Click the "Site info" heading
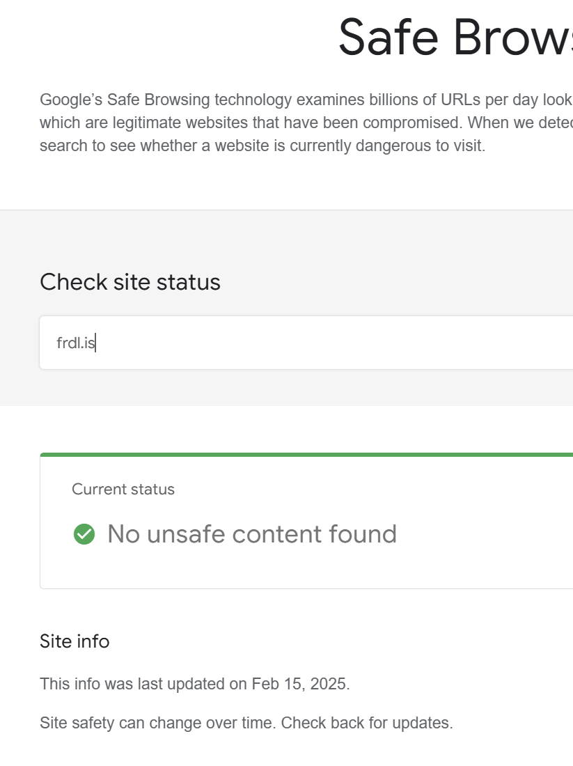This screenshot has width=573, height=766. pos(74,641)
